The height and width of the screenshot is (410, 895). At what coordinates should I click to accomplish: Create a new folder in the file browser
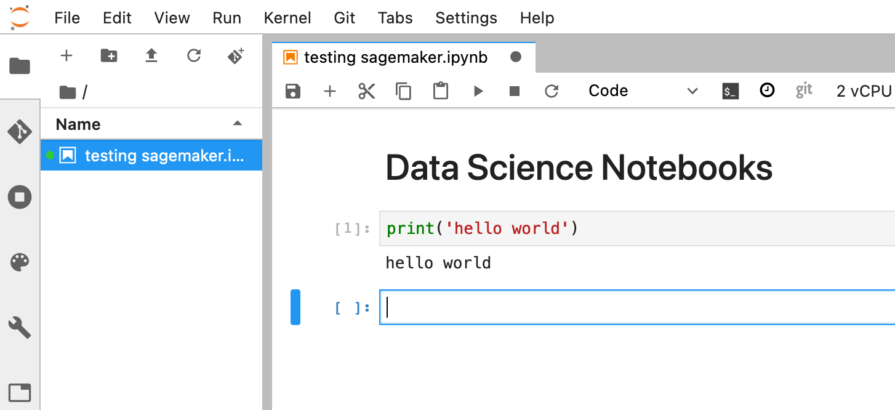pos(110,55)
